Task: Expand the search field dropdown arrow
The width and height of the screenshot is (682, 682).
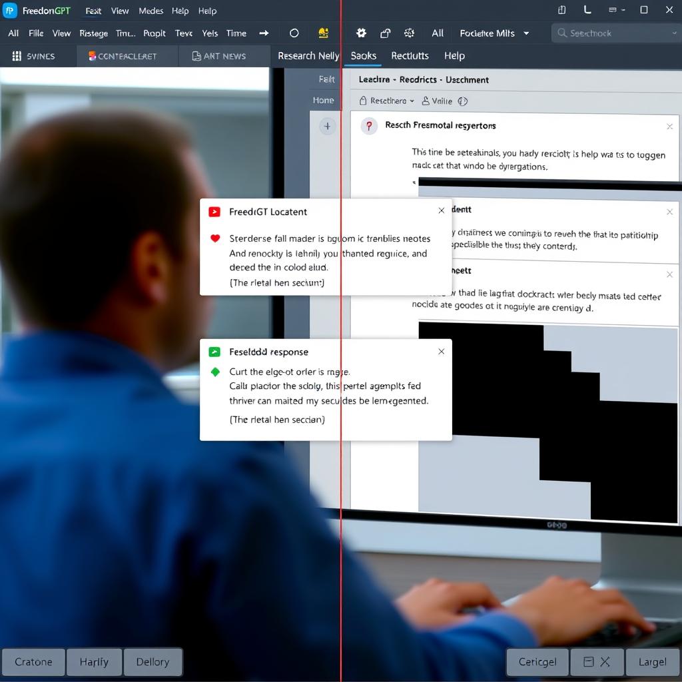Action: coord(674,33)
